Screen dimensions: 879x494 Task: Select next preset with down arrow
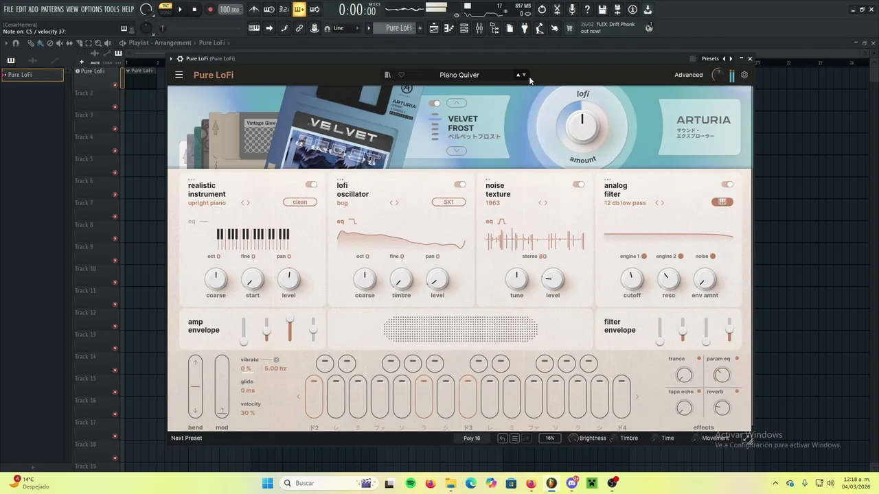coord(524,75)
